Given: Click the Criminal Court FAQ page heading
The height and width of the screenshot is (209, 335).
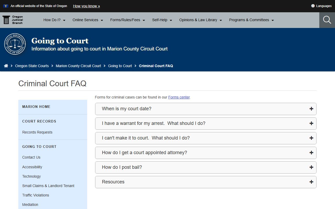Looking at the screenshot, I should 52,83.
